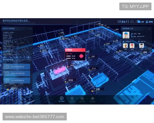The width and height of the screenshot is (154, 123).
Task: Open the worker photo with yellow helmet
Action: tap(125, 46)
